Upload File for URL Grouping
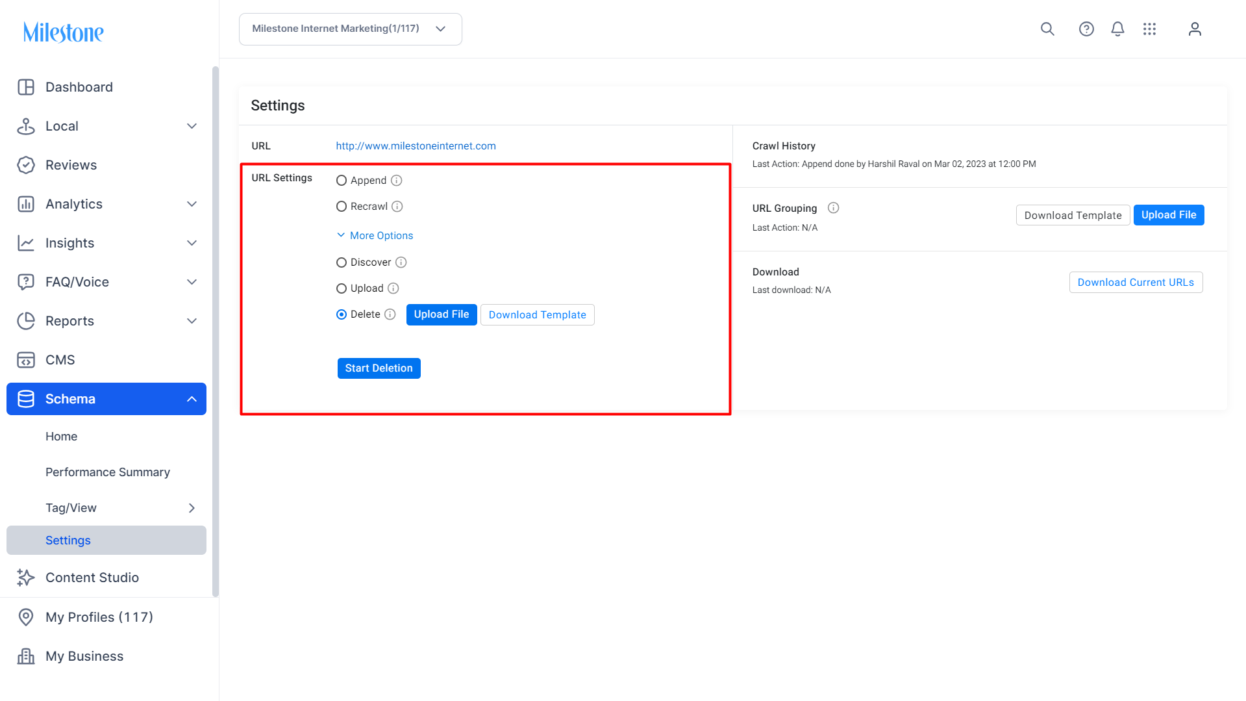The width and height of the screenshot is (1246, 701). (x=1169, y=215)
